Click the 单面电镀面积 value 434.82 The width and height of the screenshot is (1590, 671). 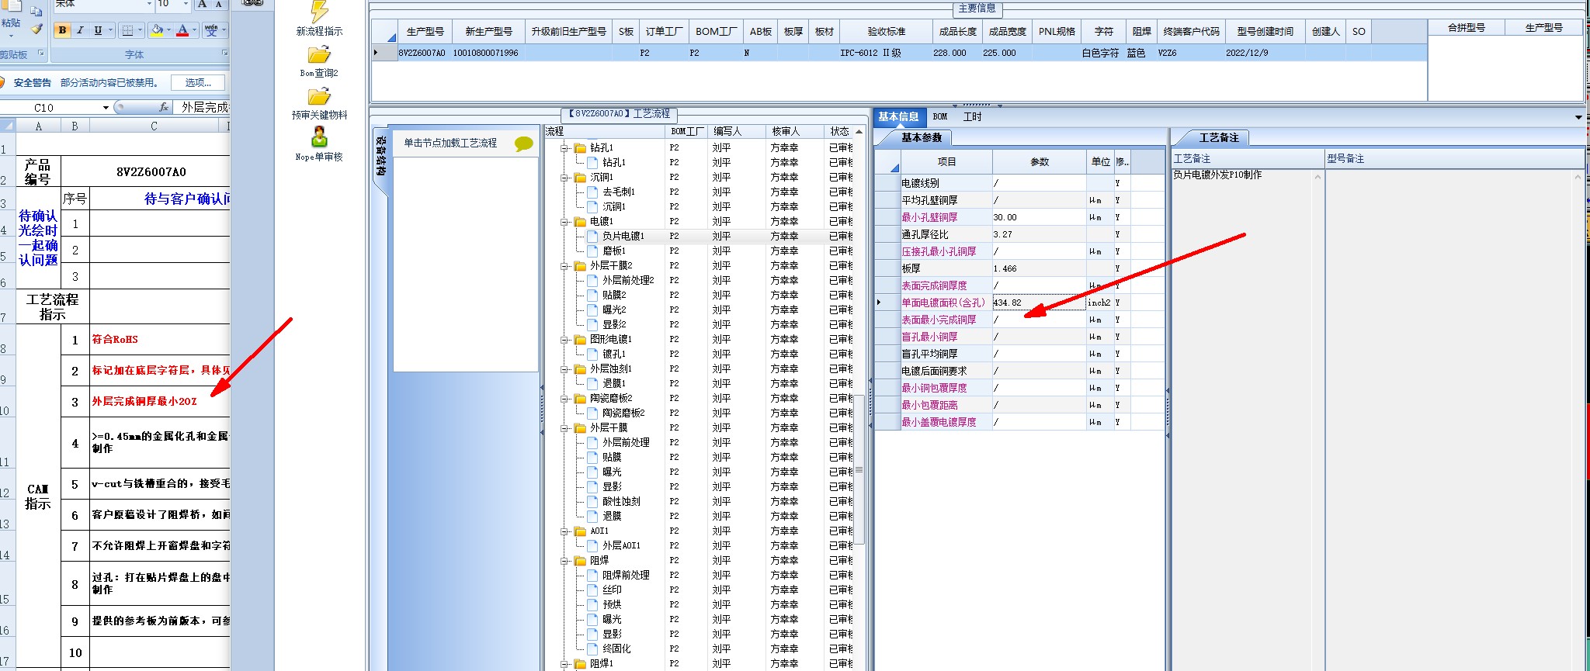(x=1039, y=303)
